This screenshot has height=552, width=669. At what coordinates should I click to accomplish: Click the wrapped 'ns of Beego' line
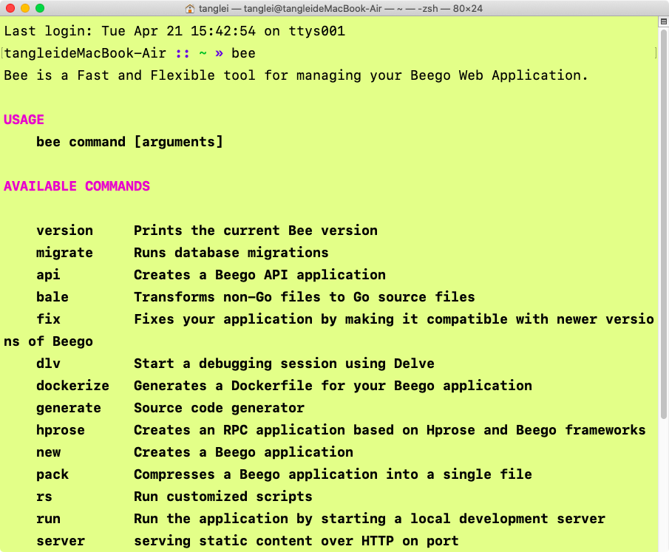point(48,341)
